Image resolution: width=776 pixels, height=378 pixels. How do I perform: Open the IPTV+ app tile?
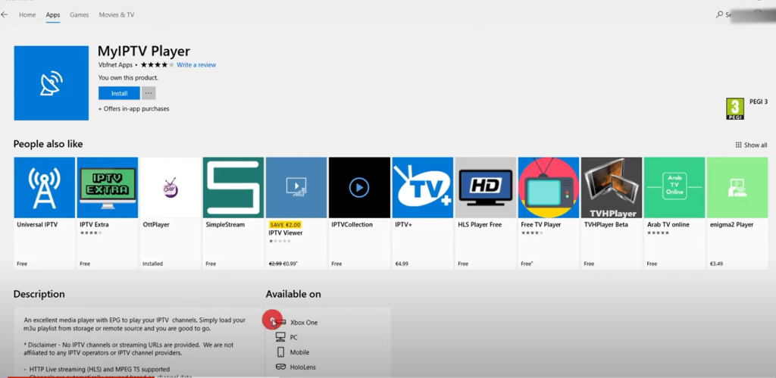[x=423, y=214]
